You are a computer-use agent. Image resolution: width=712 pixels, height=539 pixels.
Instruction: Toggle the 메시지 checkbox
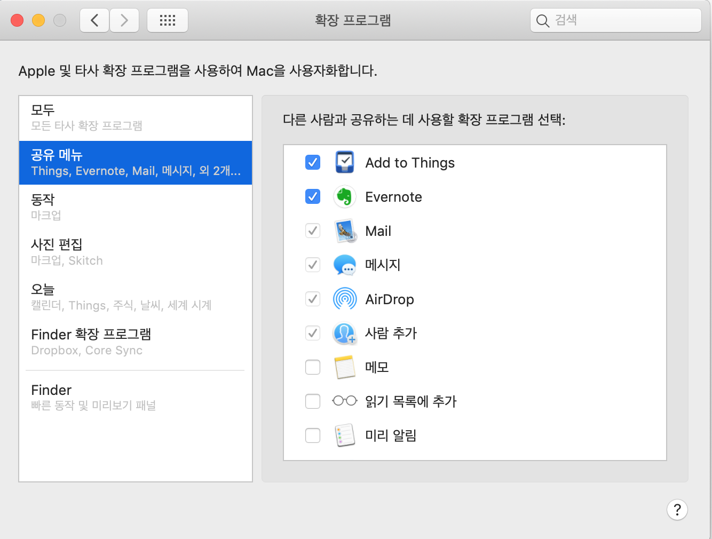click(313, 265)
